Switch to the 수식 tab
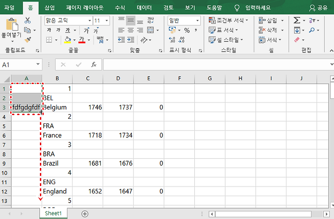The width and height of the screenshot is (334, 219). (x=120, y=8)
